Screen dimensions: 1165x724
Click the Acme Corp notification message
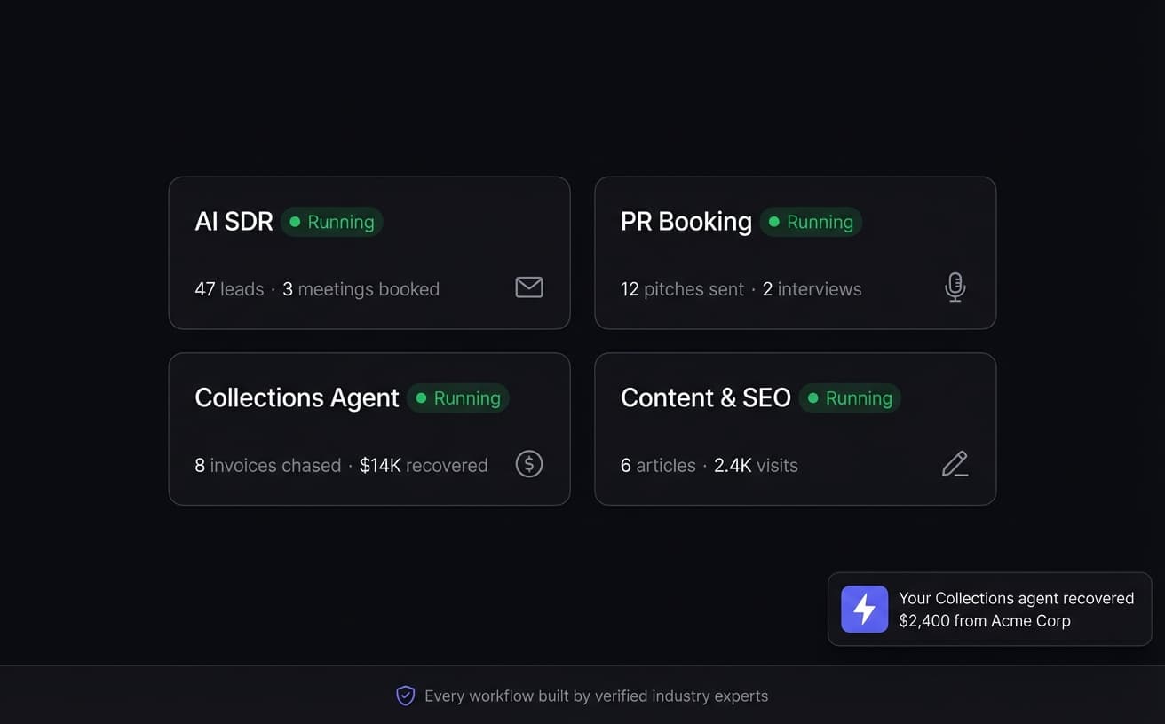click(x=1016, y=610)
